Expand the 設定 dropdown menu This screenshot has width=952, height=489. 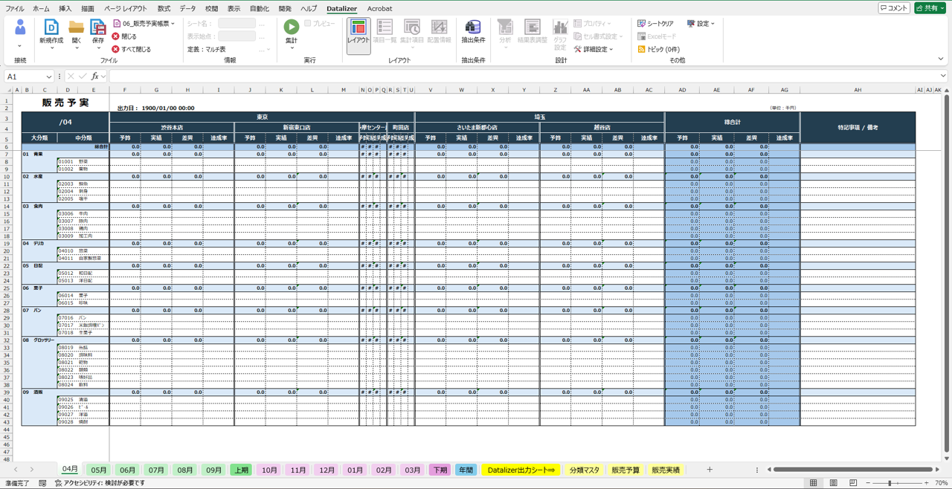tap(701, 24)
